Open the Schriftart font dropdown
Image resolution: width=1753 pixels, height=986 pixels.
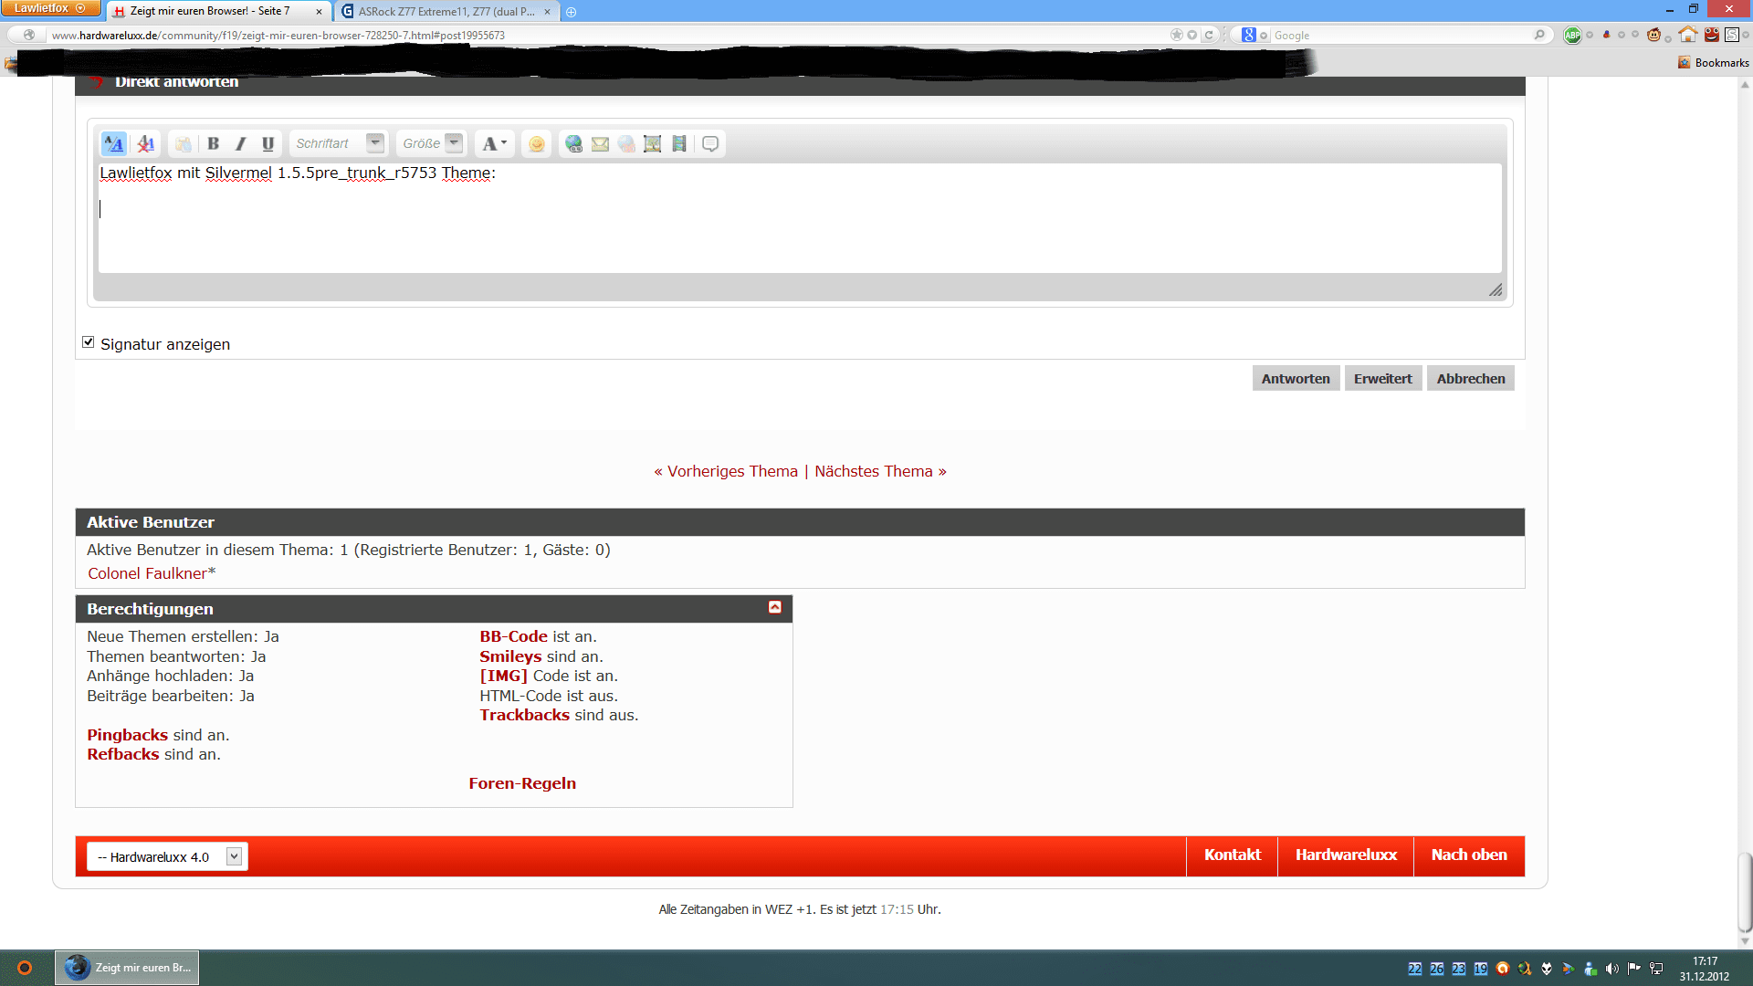coord(374,142)
